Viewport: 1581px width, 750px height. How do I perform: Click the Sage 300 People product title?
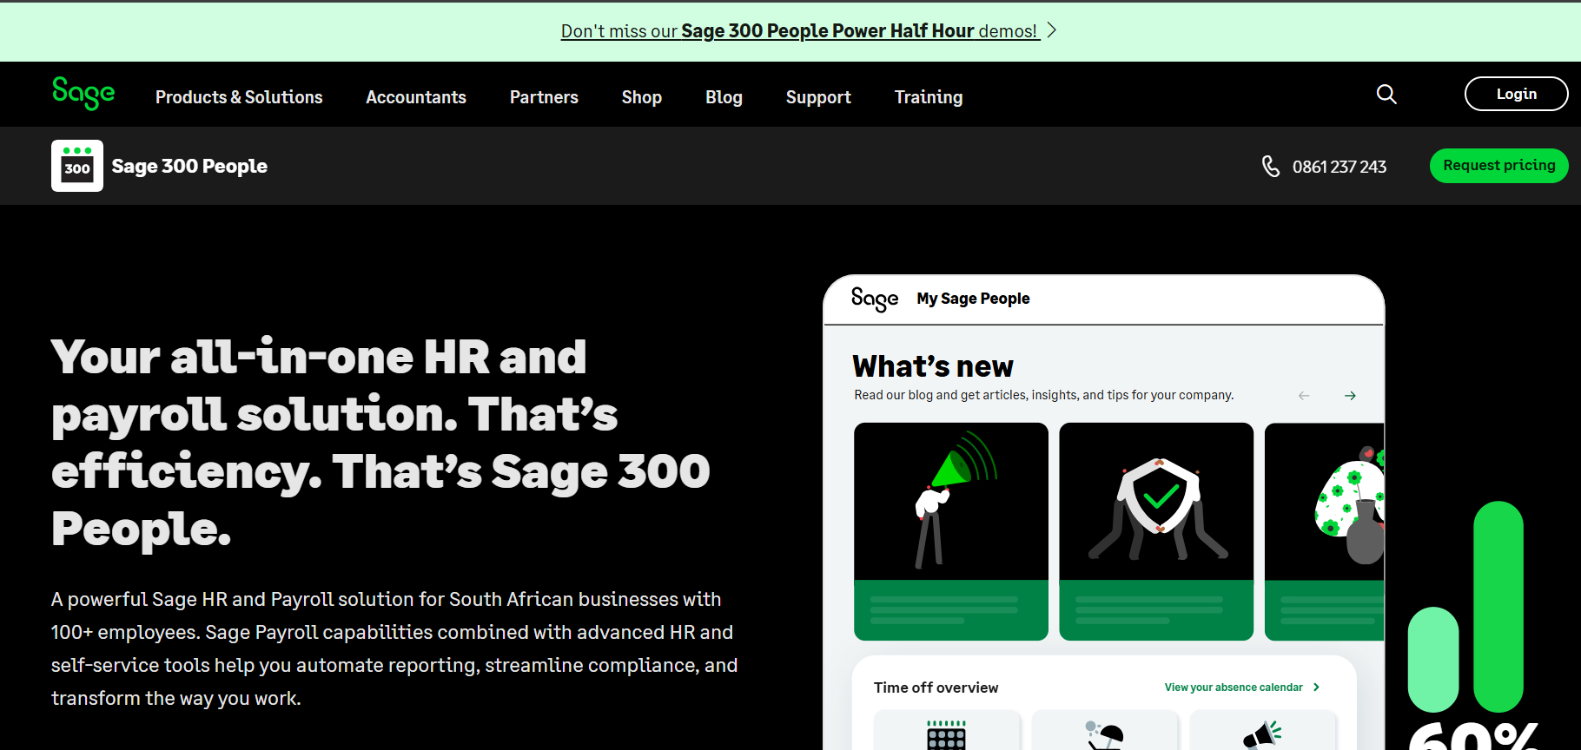[x=189, y=166]
